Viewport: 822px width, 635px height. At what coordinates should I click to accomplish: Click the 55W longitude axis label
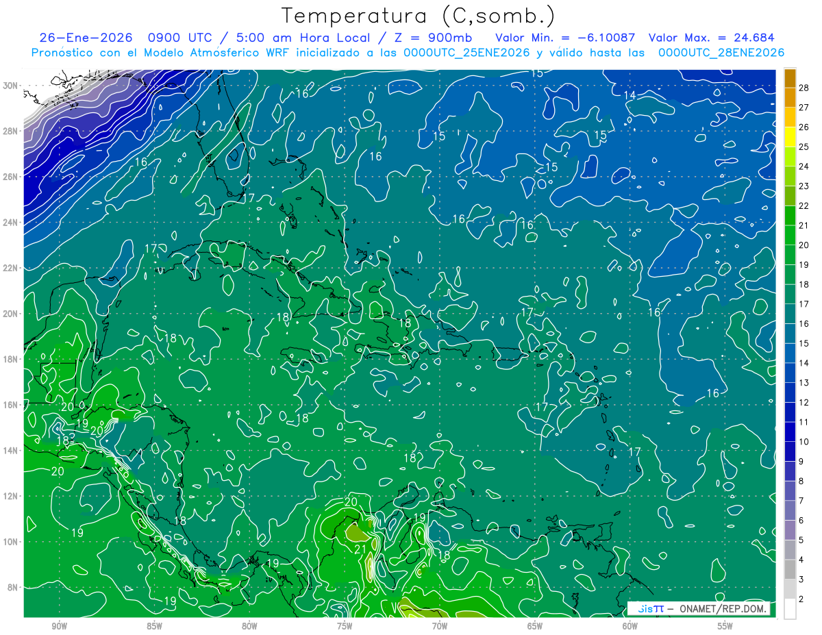[725, 625]
